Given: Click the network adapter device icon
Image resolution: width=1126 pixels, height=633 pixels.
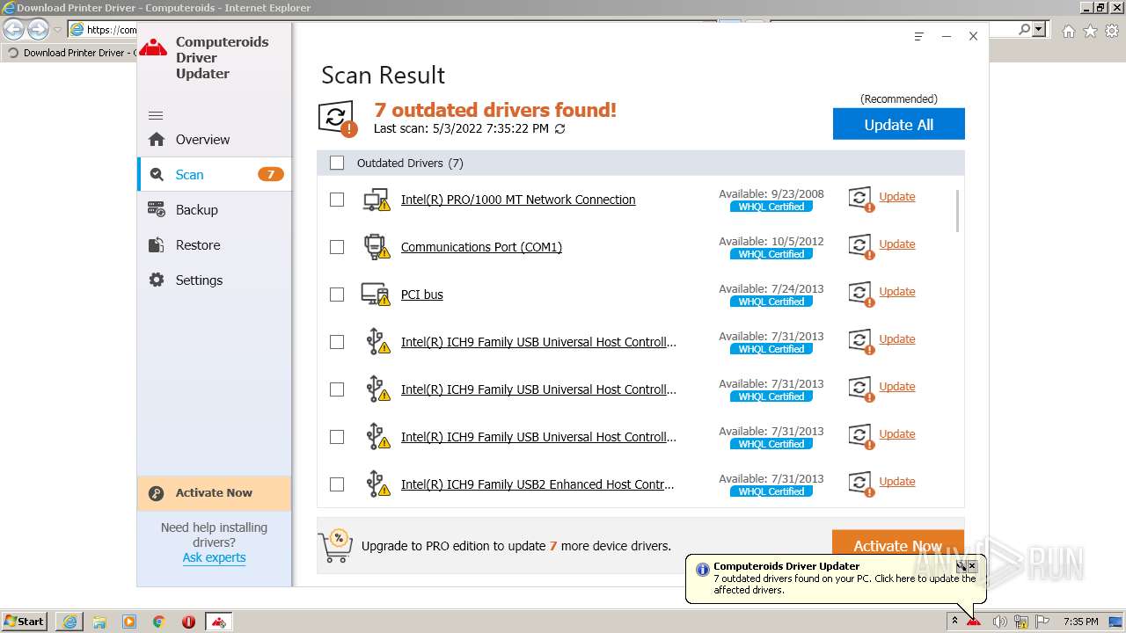Looking at the screenshot, I should [x=377, y=200].
